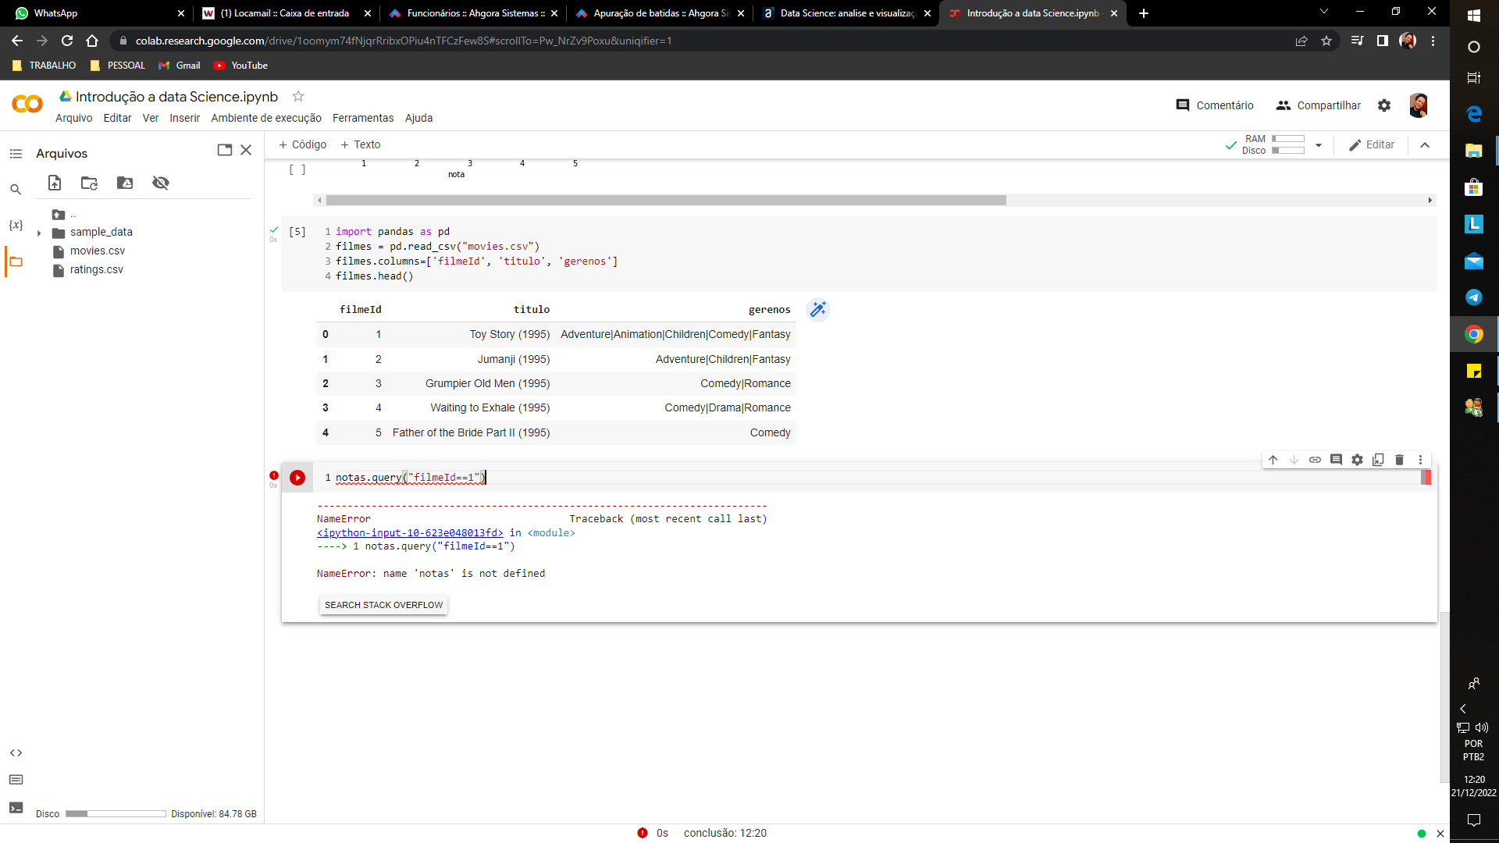Image resolution: width=1499 pixels, height=843 pixels.
Task: Open the Arquivo menu
Action: pos(74,117)
